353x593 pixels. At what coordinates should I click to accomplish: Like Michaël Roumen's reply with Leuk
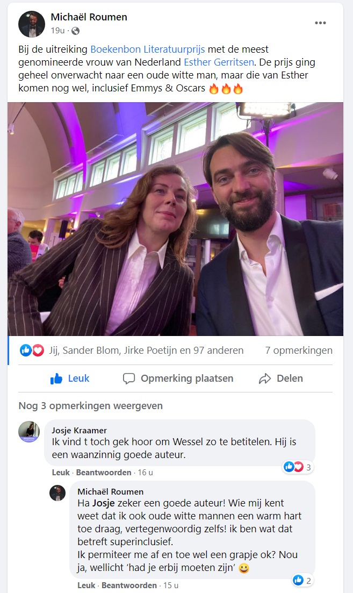point(86,585)
